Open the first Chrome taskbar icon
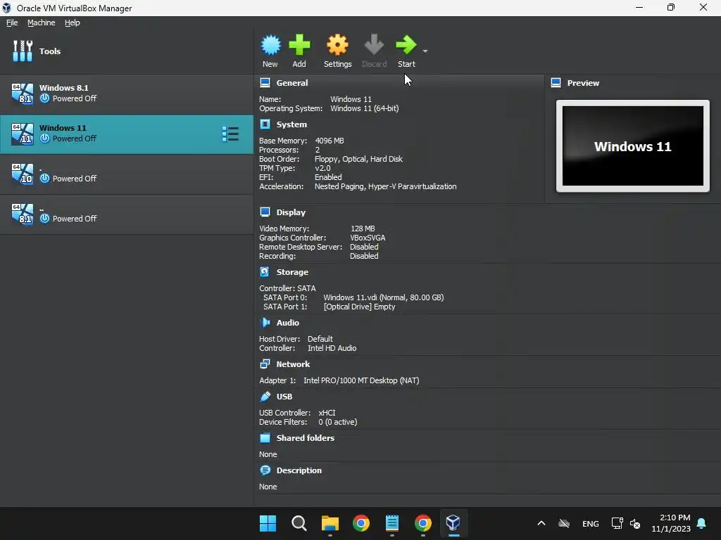Image resolution: width=721 pixels, height=540 pixels. click(x=361, y=523)
